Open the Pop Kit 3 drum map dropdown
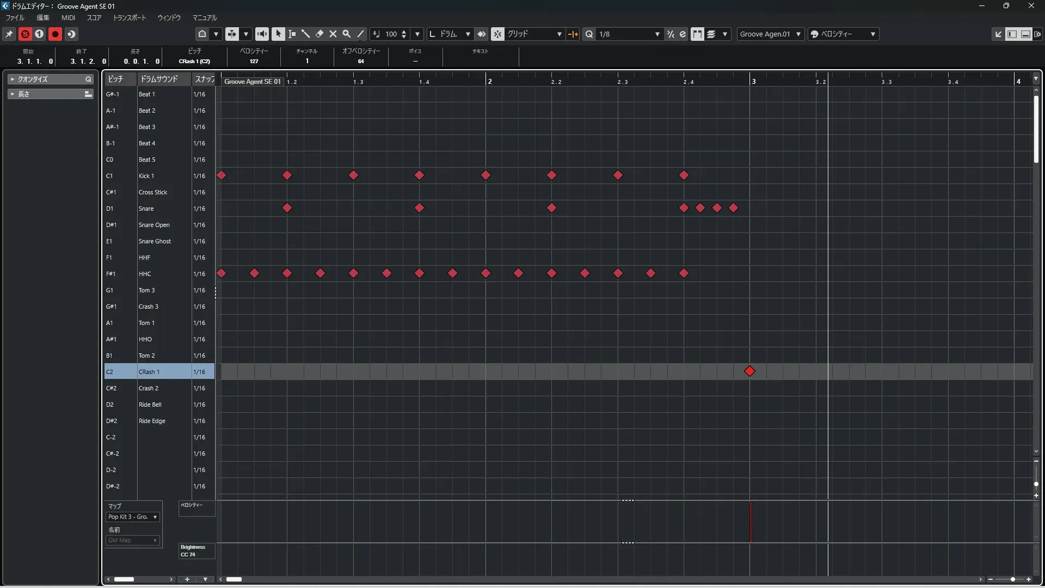1045x588 pixels. coord(132,517)
